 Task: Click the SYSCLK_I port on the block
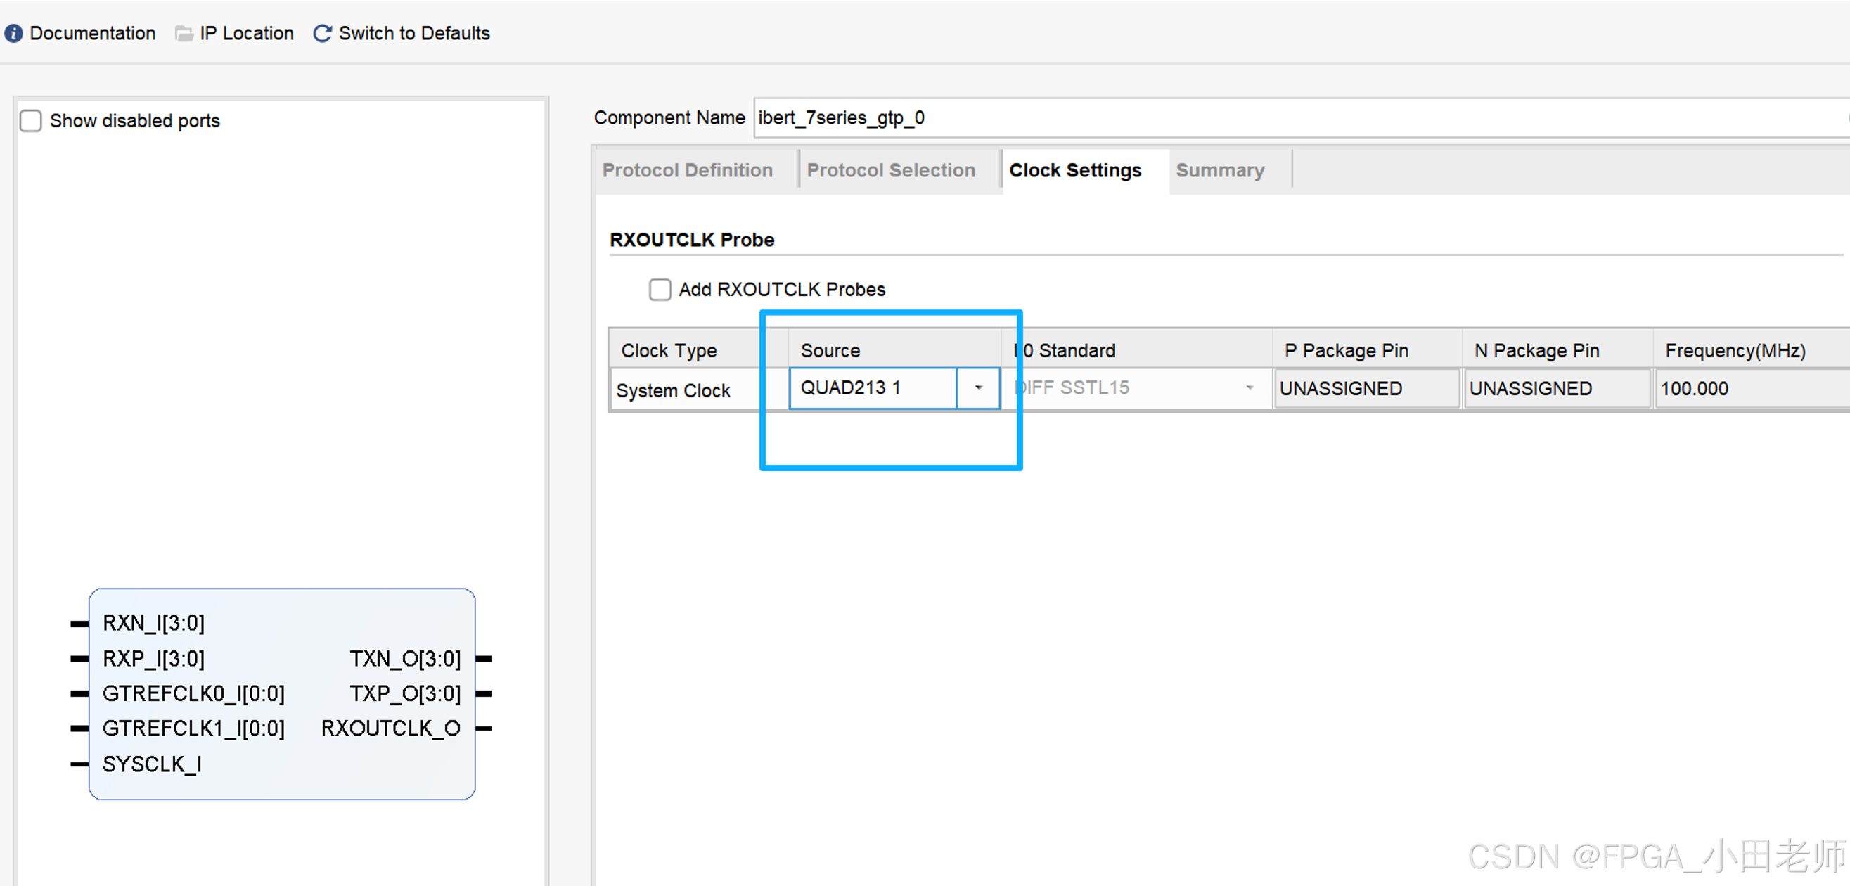pyautogui.click(x=152, y=764)
